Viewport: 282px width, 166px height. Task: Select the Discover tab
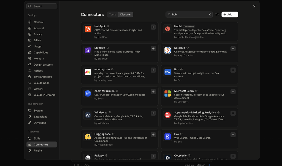126,14
